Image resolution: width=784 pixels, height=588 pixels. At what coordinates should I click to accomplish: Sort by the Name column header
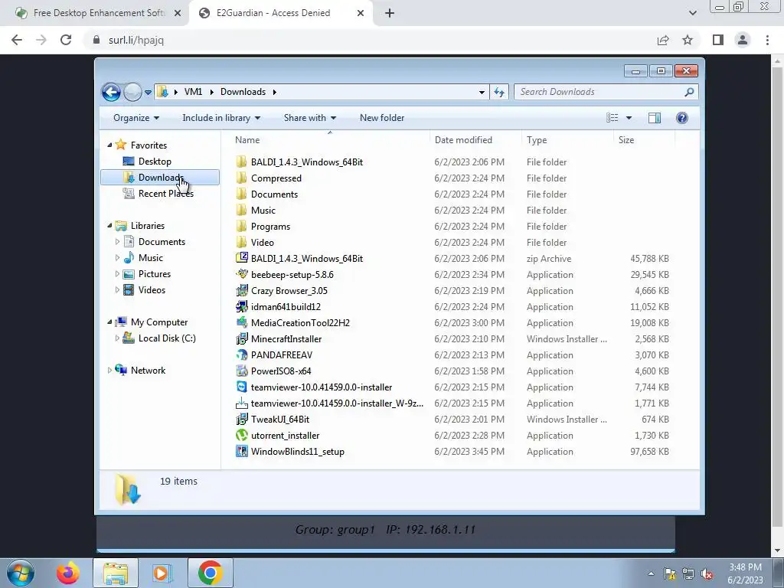[x=329, y=140]
